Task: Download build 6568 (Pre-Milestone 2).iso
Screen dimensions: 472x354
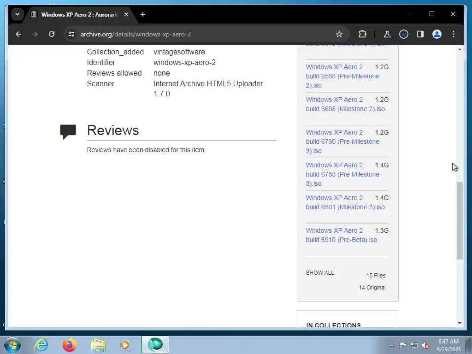Action: tap(342, 76)
